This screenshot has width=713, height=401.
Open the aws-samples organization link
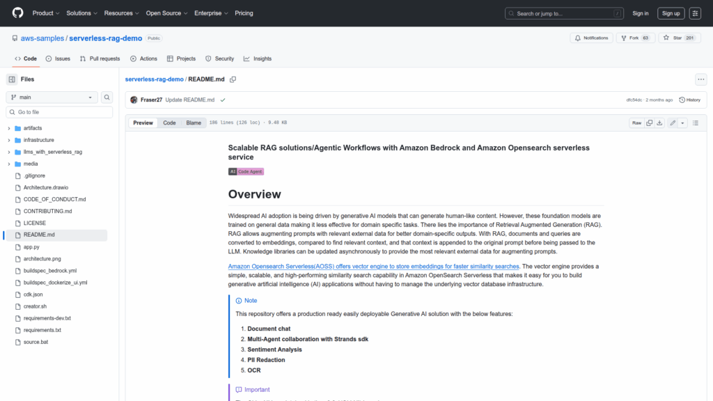(x=42, y=38)
